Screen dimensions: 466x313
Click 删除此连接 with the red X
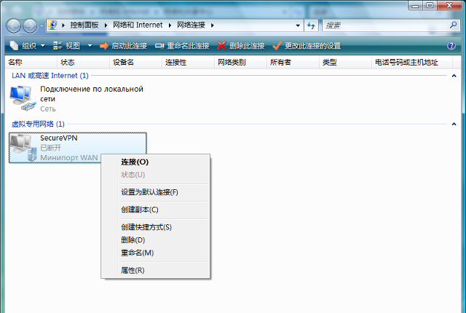click(241, 45)
